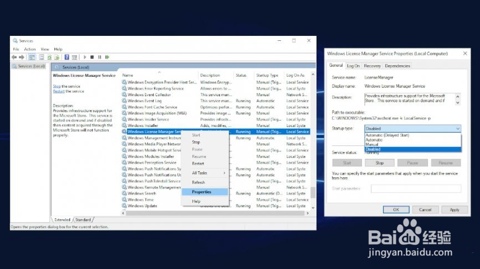Choose Manual startup option
Viewport: 480px width, 269px height.
coord(412,145)
